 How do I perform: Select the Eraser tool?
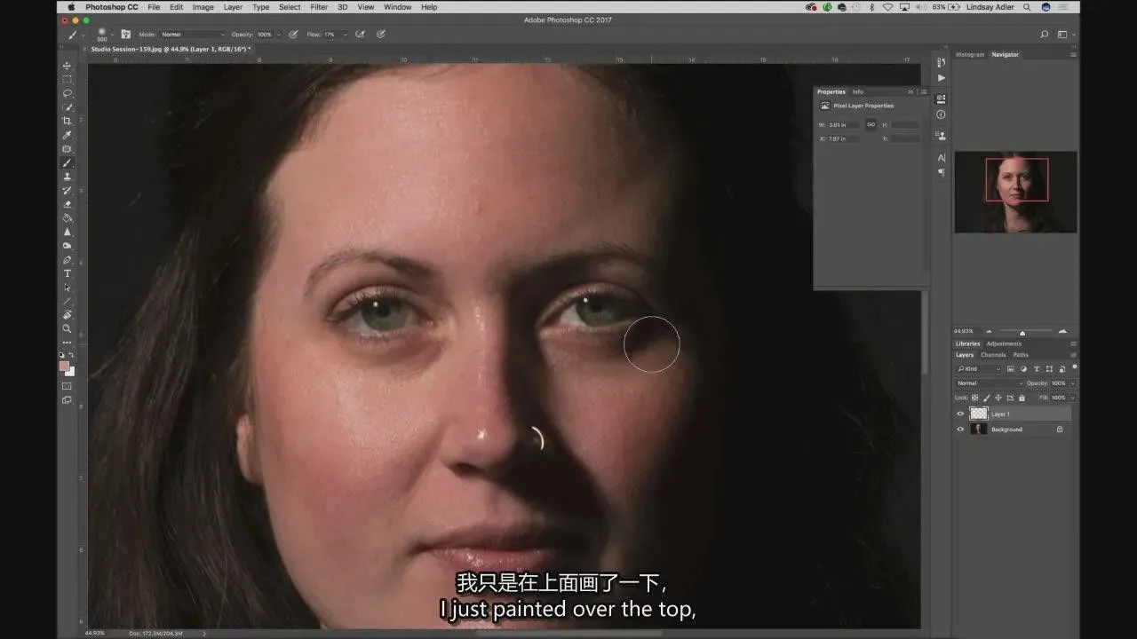point(67,204)
